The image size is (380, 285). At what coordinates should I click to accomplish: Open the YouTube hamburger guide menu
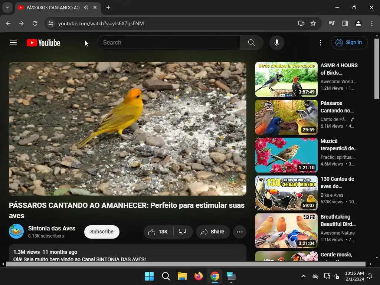(x=13, y=43)
